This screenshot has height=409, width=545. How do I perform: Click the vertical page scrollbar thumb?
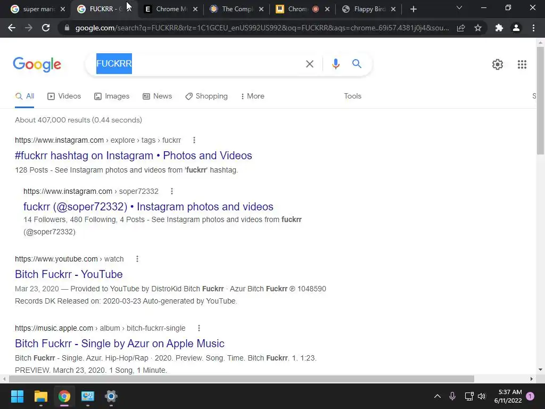pos(540,100)
